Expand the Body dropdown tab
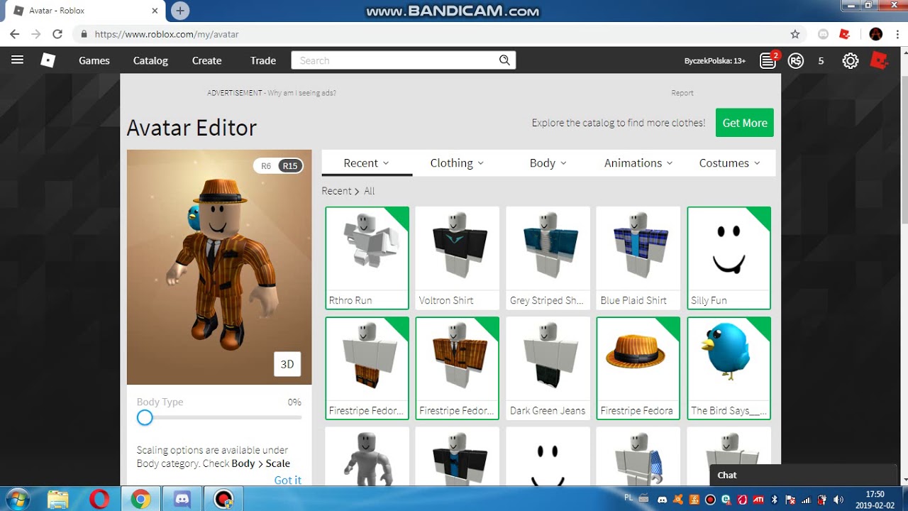Screen dimensions: 908x511 548,163
